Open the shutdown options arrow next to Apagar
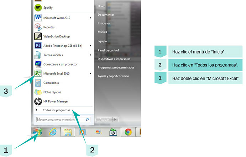This screenshot has height=157, width=246. 115,120
